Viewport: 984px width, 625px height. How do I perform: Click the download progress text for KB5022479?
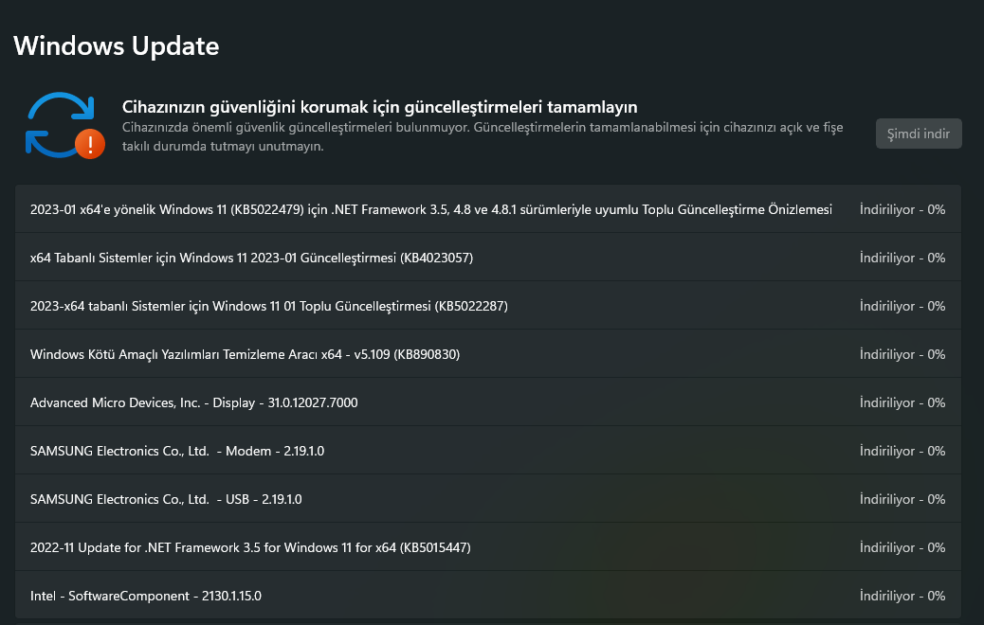pos(902,209)
